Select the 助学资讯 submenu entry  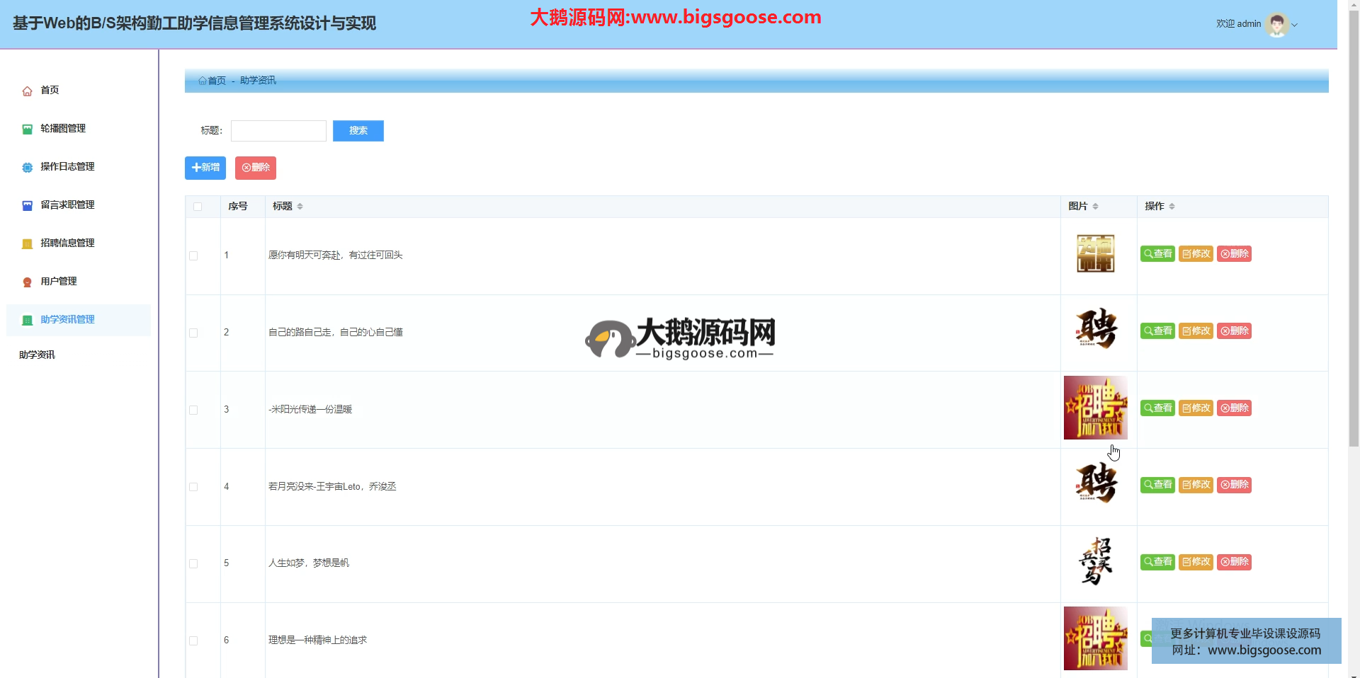37,355
